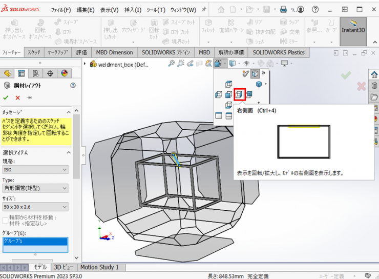Collapse the メッセージ section chevron
This screenshot has height=279, width=379.
tap(68, 112)
